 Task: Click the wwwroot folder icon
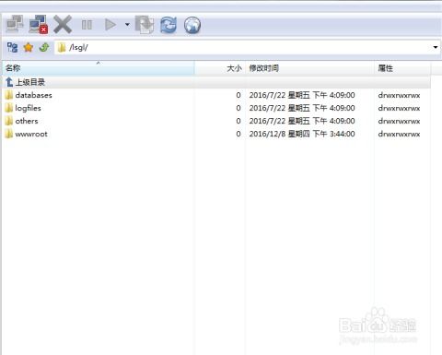[9, 134]
